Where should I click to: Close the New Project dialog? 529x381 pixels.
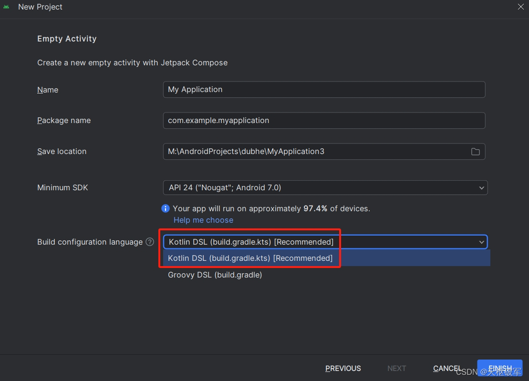click(x=520, y=7)
